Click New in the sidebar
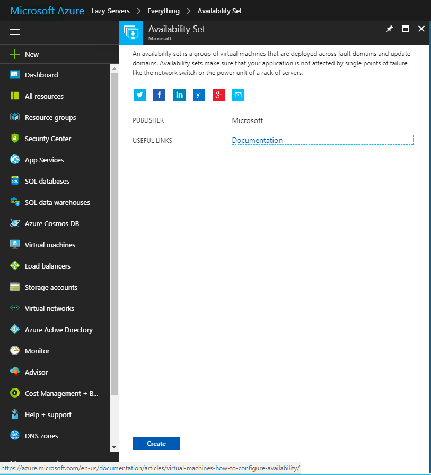Viewport: 431px width, 475px height. pyautogui.click(x=32, y=54)
